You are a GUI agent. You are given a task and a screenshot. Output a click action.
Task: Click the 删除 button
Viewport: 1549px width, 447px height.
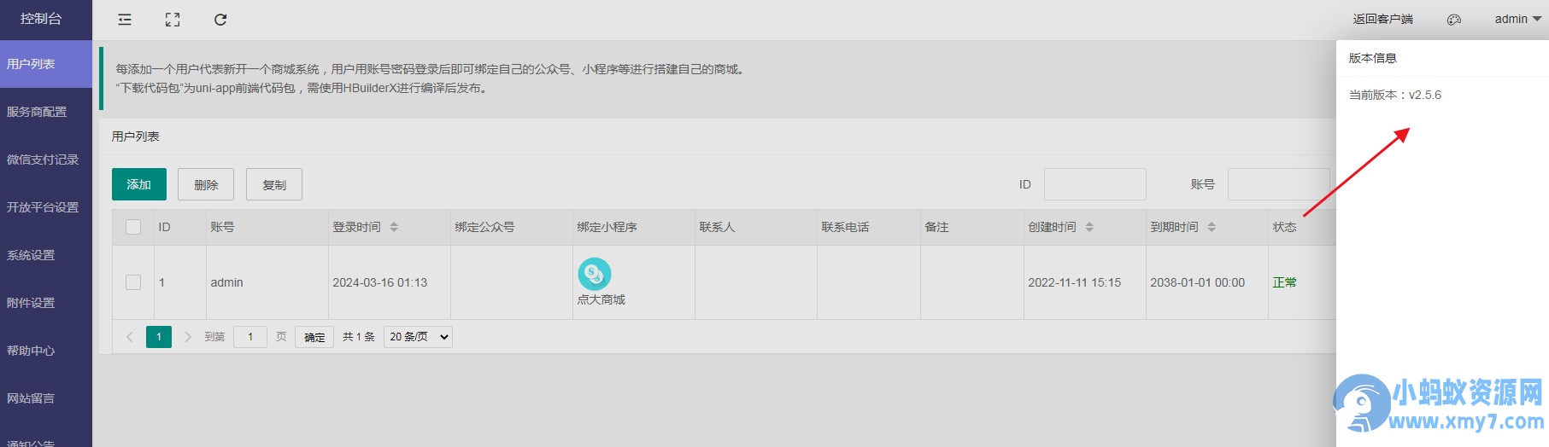pyautogui.click(x=206, y=184)
